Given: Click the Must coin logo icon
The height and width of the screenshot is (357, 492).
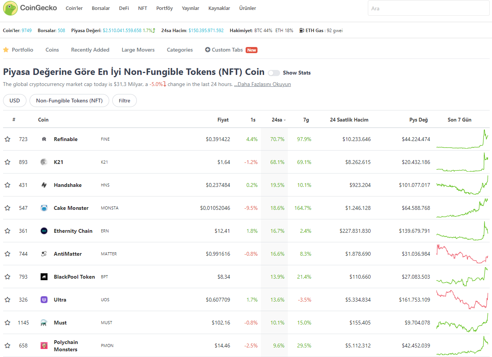Looking at the screenshot, I should (44, 323).
